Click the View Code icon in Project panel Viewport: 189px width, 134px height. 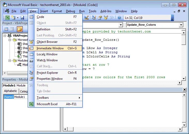(6, 29)
